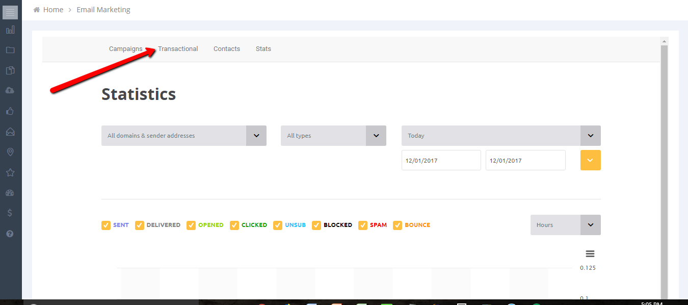Switch to the Transactional tab
688x305 pixels.
point(178,49)
